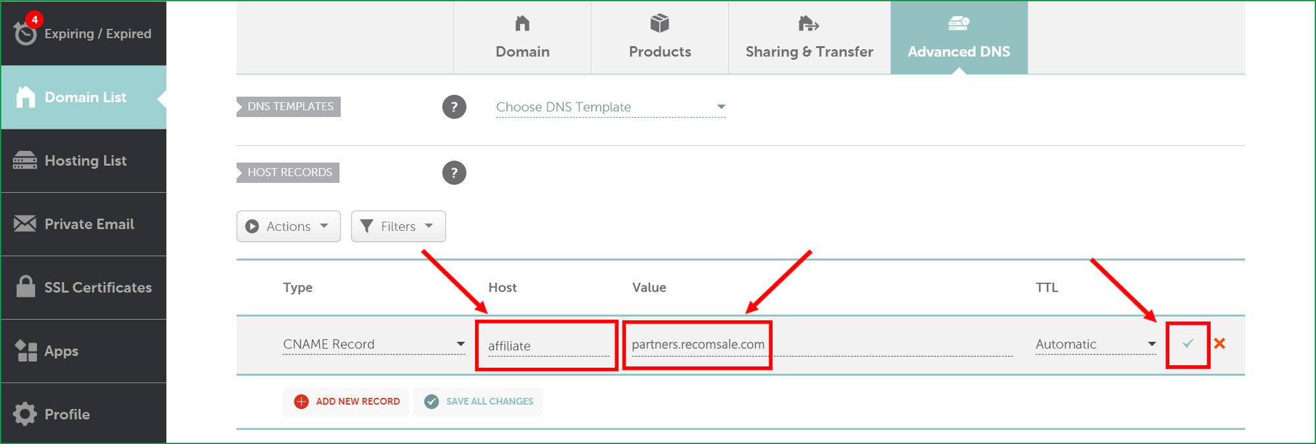
Task: Click the green checkmark to confirm record
Action: tap(1188, 343)
